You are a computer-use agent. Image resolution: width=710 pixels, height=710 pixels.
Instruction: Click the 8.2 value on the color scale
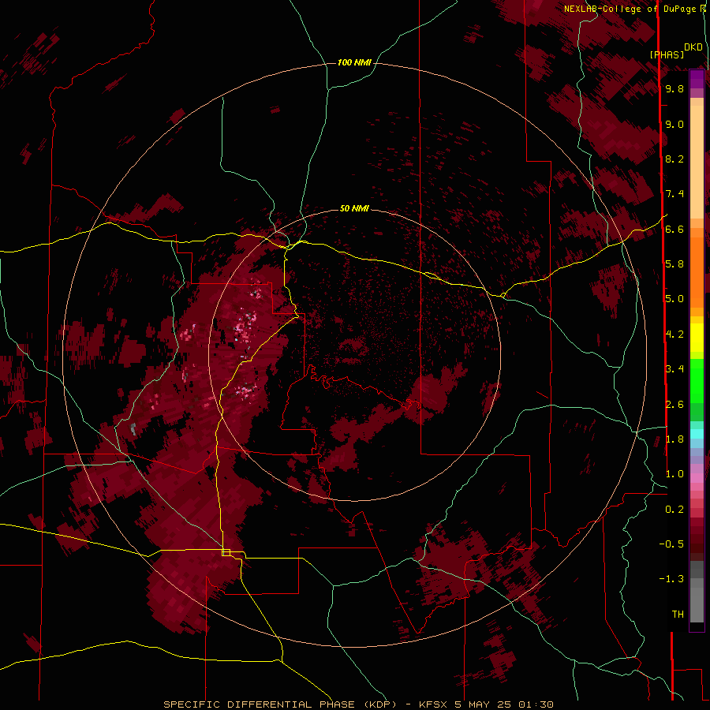(x=674, y=159)
